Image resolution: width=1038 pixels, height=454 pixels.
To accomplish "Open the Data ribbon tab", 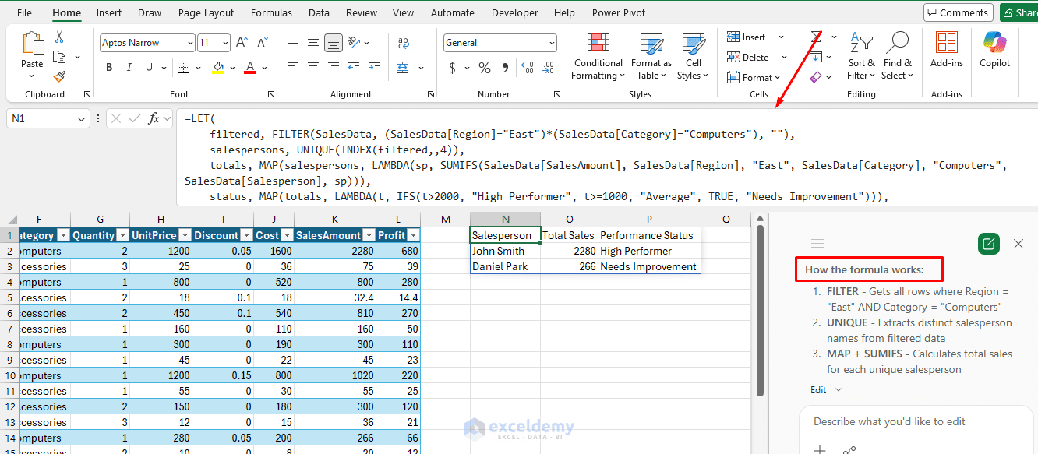I will (x=319, y=13).
